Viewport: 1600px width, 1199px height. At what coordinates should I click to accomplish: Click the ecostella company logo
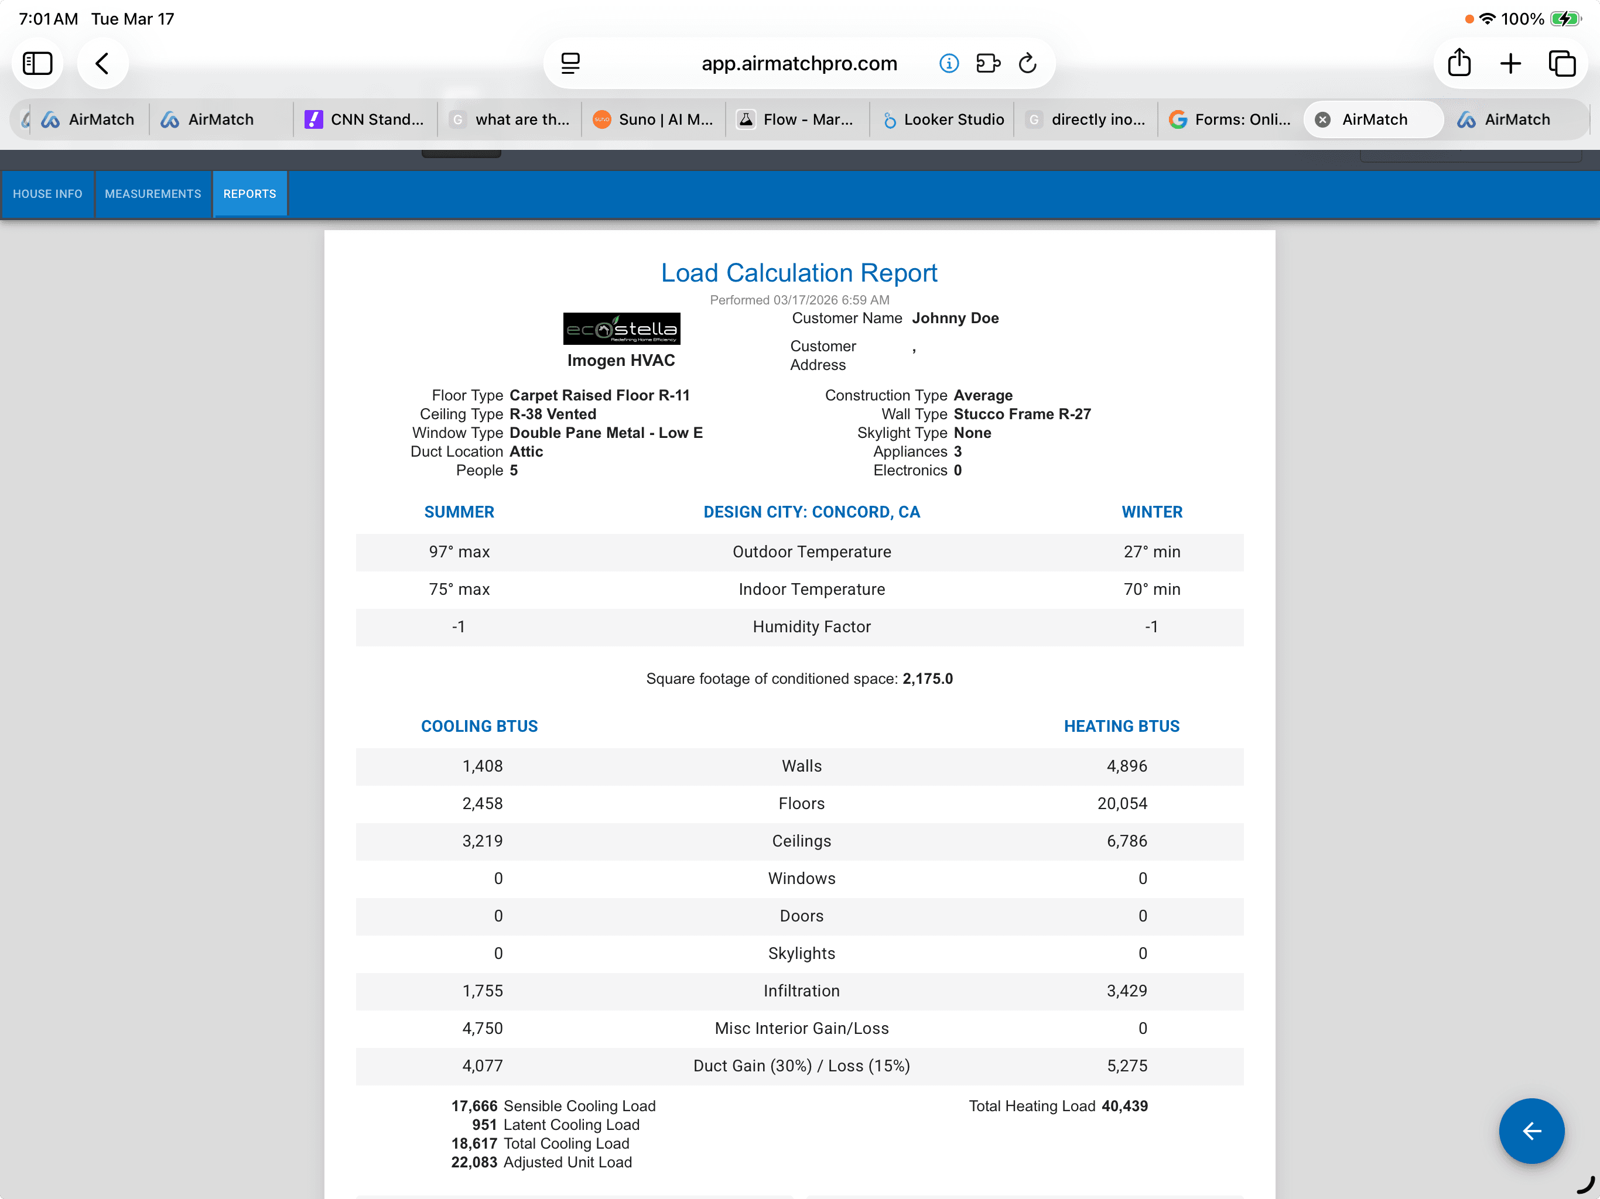pyautogui.click(x=621, y=329)
